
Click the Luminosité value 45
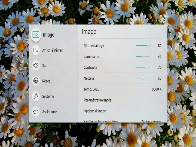[160, 57]
